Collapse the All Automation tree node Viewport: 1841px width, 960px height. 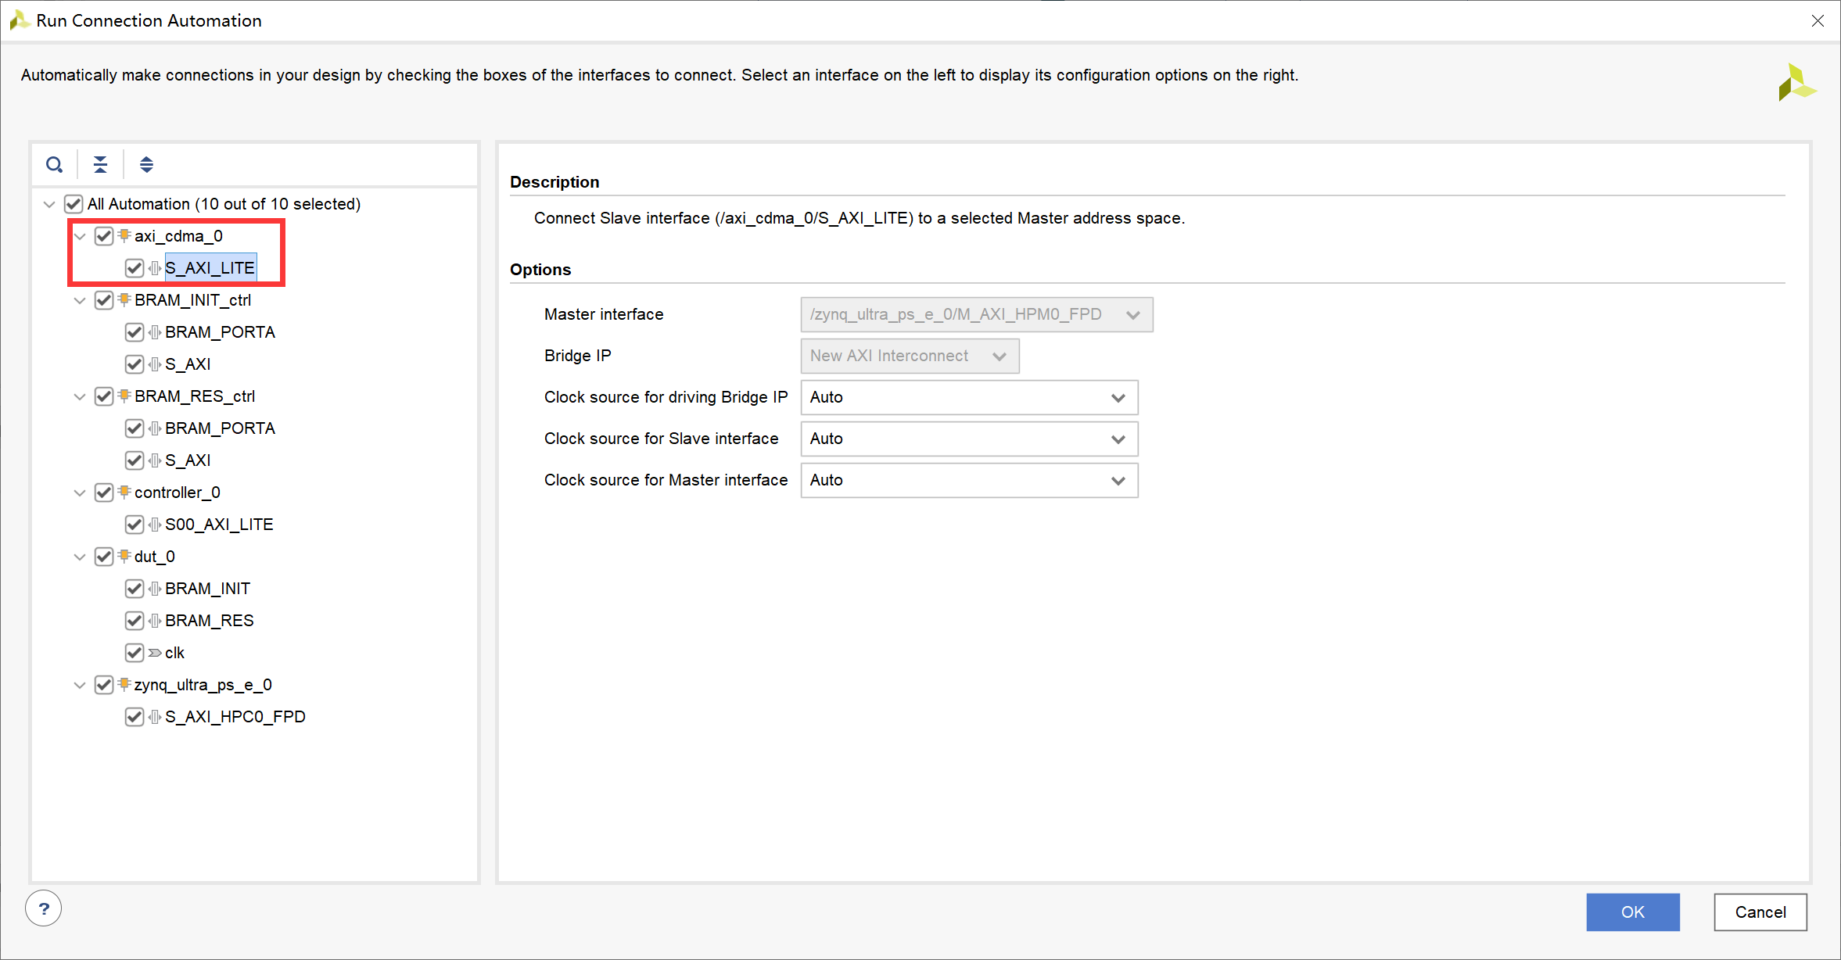[x=49, y=204]
